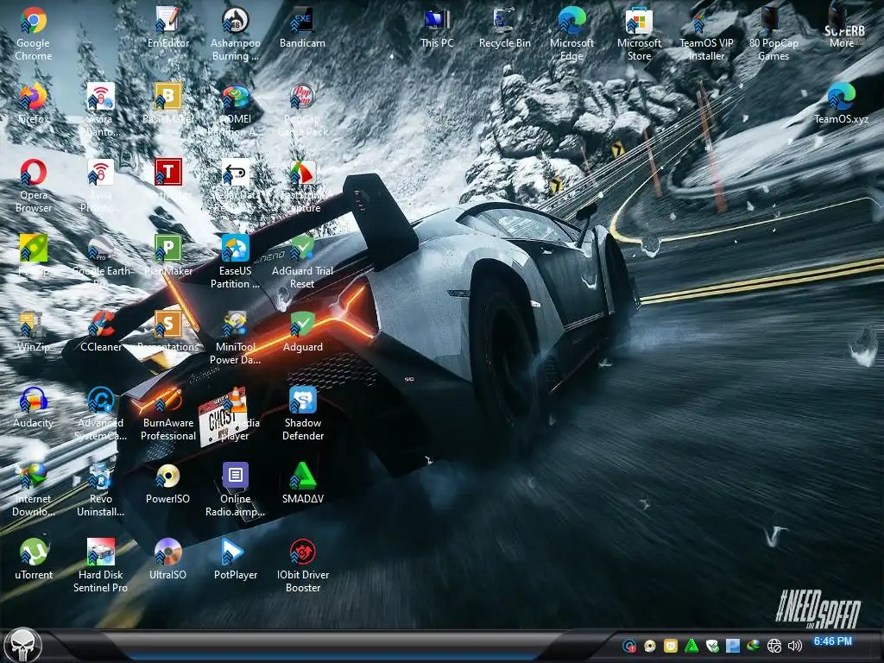Click the green SMADAV tray icon

(x=691, y=646)
